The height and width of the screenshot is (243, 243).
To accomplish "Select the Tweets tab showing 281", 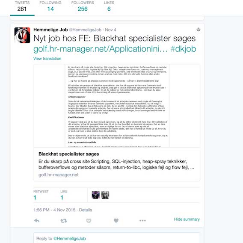I will click(22, 6).
